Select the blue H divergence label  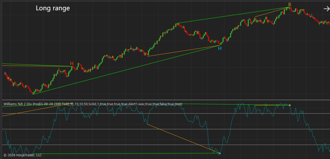220,49
